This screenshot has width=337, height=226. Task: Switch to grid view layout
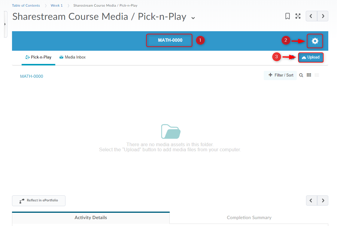(309, 75)
